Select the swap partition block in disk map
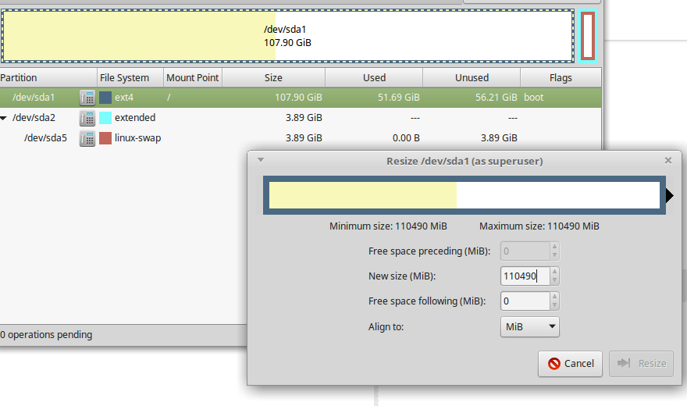 [588, 36]
